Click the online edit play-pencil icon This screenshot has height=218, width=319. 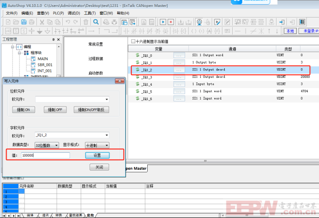pos(217,22)
